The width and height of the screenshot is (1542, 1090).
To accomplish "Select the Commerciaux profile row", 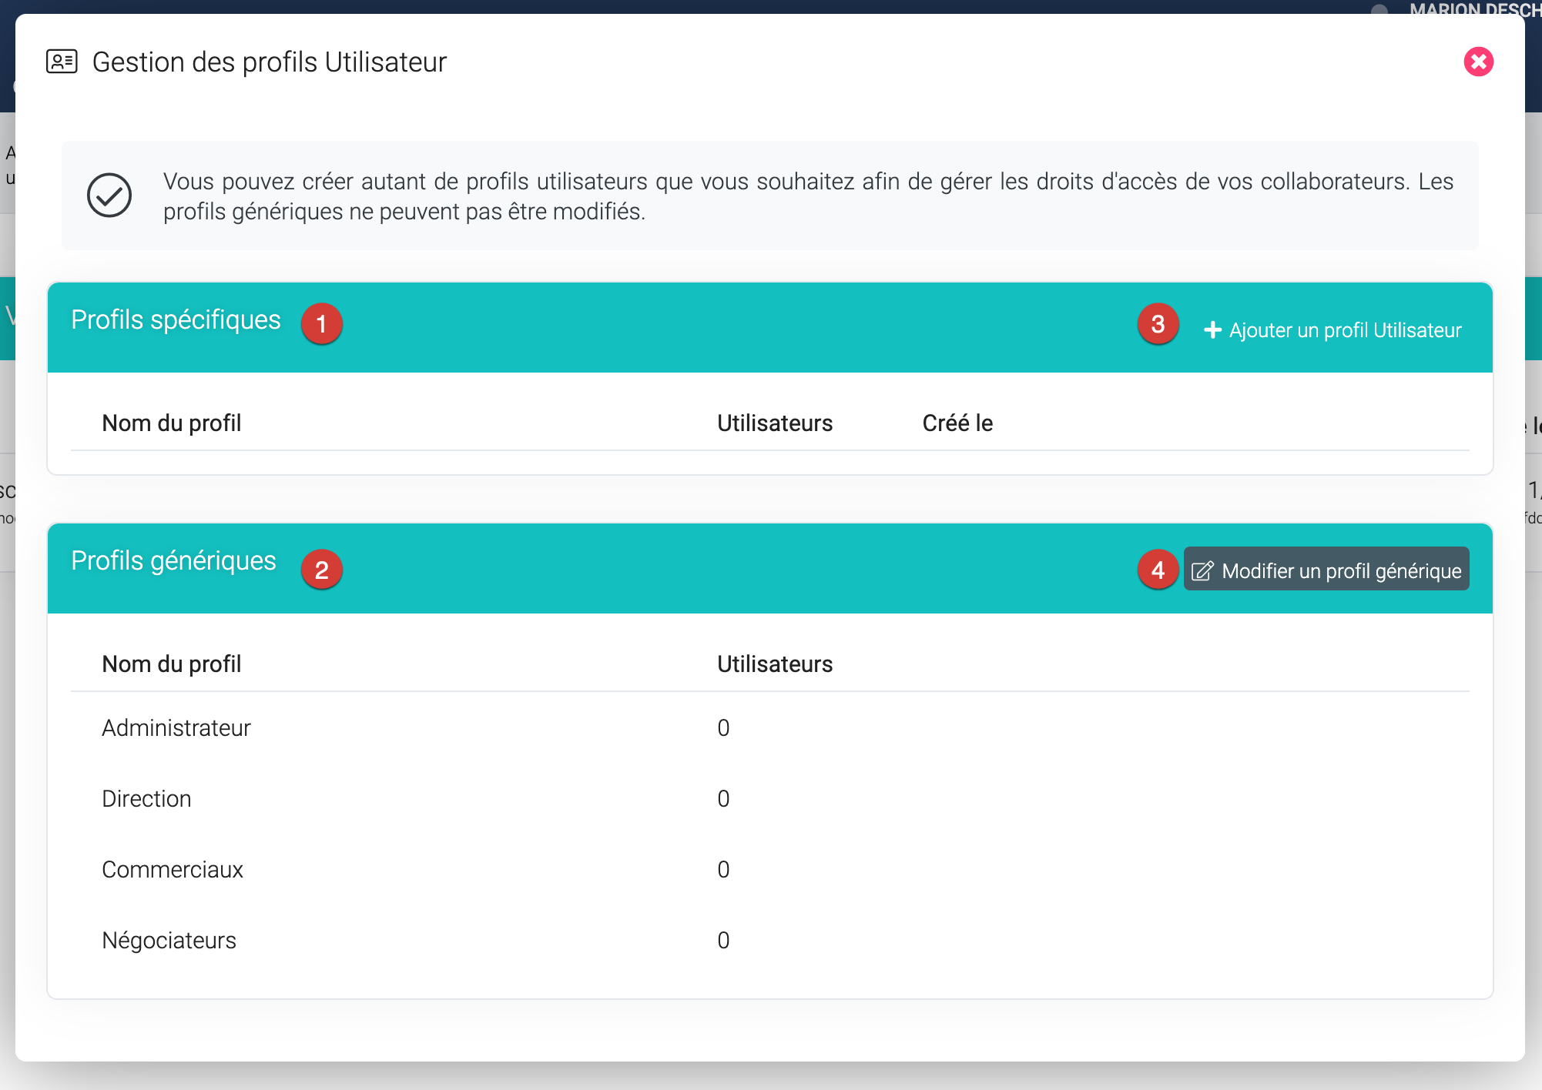I will click(x=173, y=870).
